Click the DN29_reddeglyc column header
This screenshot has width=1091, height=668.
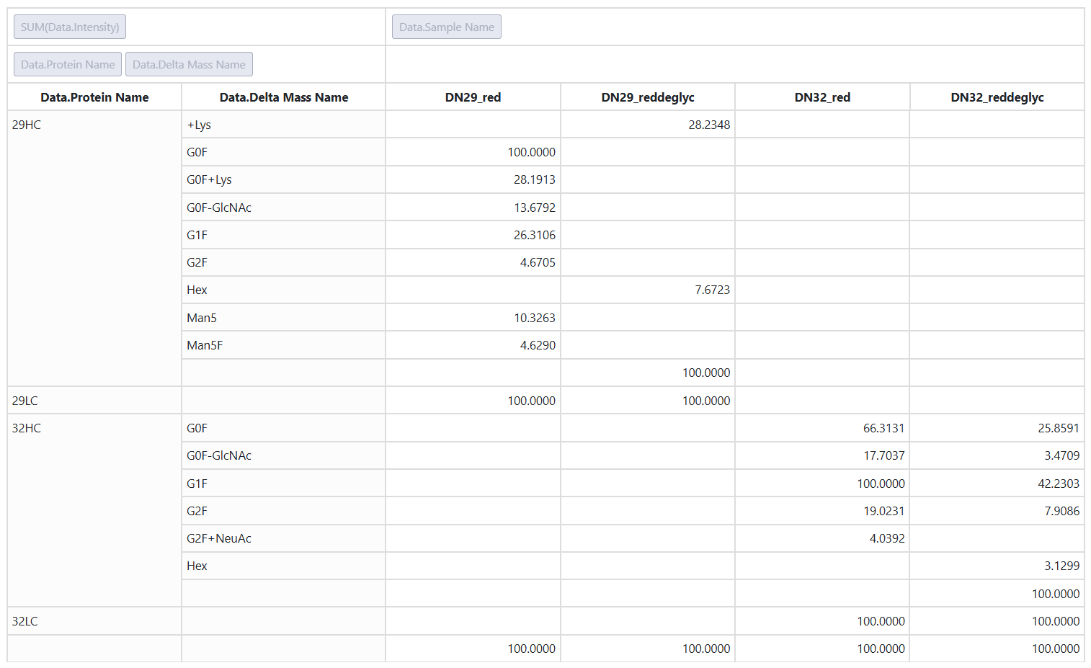[x=648, y=97]
